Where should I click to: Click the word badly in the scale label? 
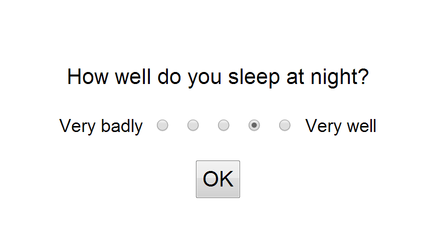122,126
